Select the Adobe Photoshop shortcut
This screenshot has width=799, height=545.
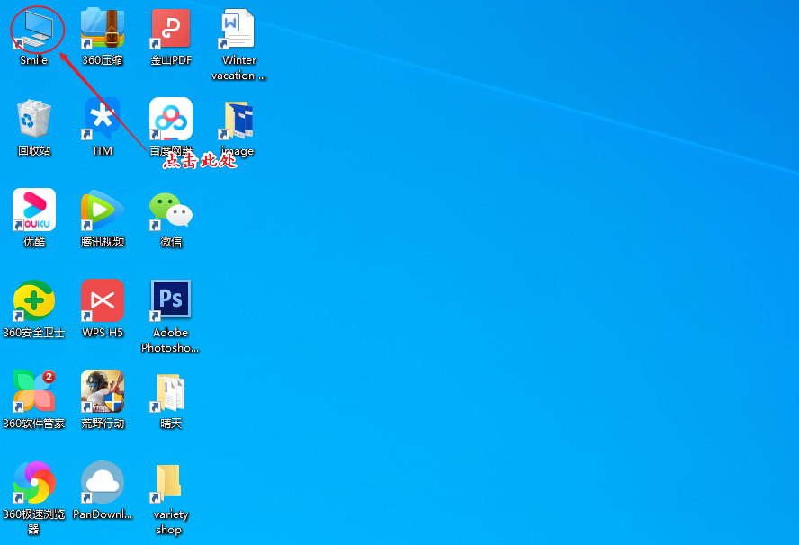(171, 300)
